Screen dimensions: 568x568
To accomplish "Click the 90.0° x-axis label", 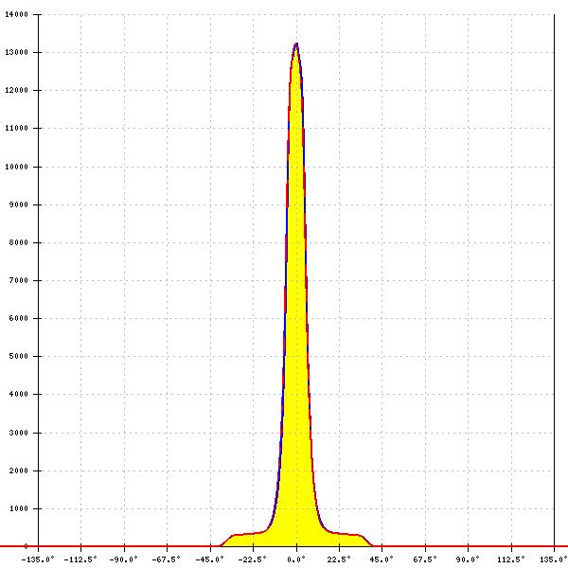I will (468, 559).
